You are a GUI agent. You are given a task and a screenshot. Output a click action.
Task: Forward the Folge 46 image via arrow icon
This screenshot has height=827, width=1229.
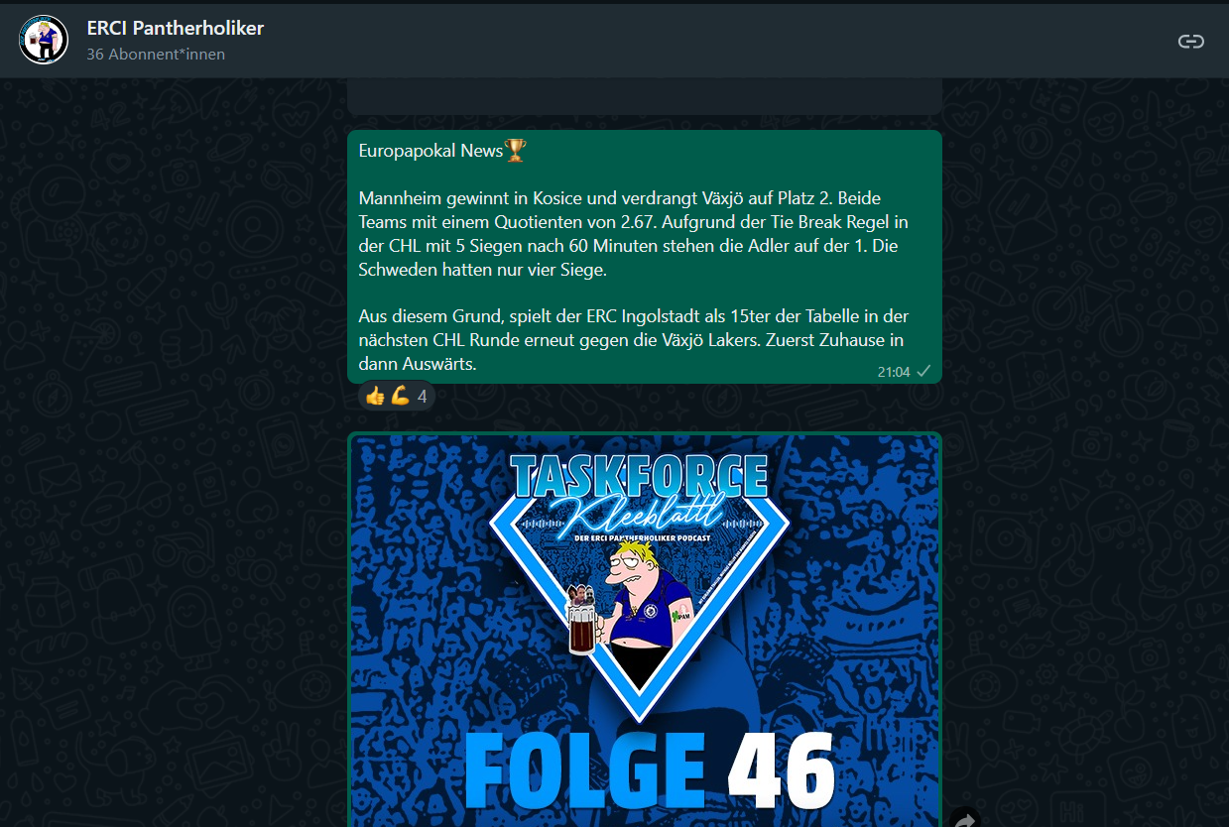(x=964, y=819)
